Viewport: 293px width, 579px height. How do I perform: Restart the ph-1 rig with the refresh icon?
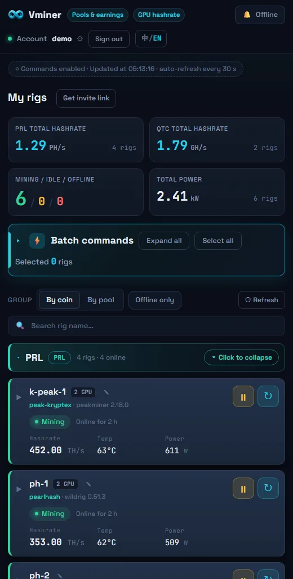click(268, 489)
